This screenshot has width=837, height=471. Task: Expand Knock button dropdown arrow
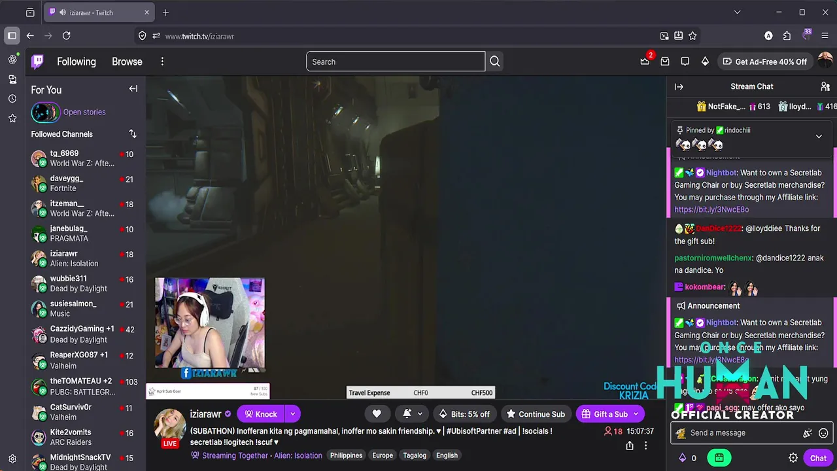pos(293,414)
